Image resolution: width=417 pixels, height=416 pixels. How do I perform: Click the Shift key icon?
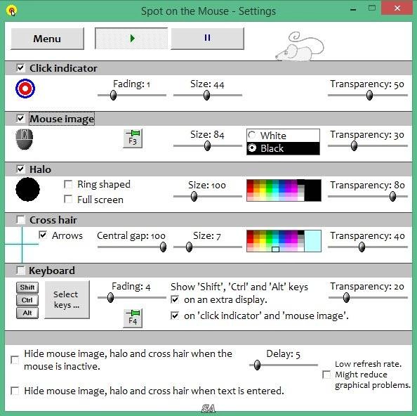(x=27, y=287)
